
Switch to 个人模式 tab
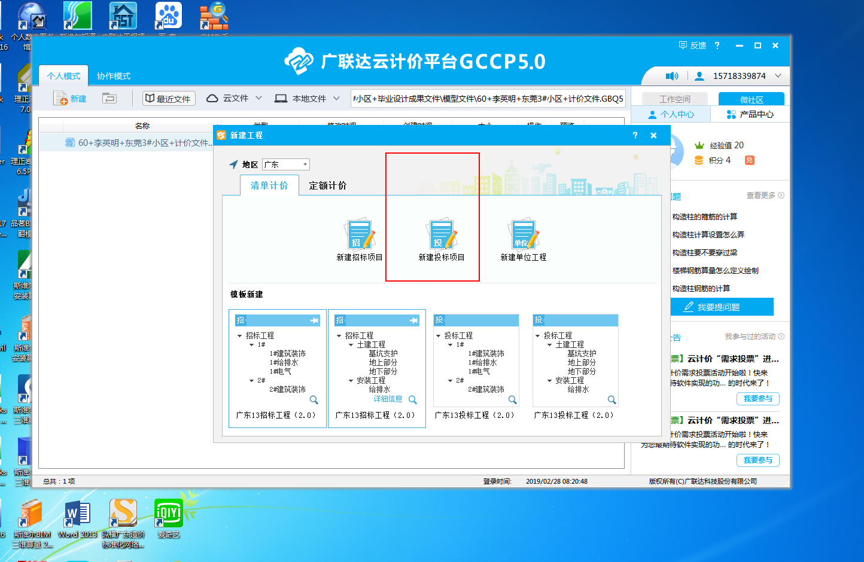(x=64, y=76)
